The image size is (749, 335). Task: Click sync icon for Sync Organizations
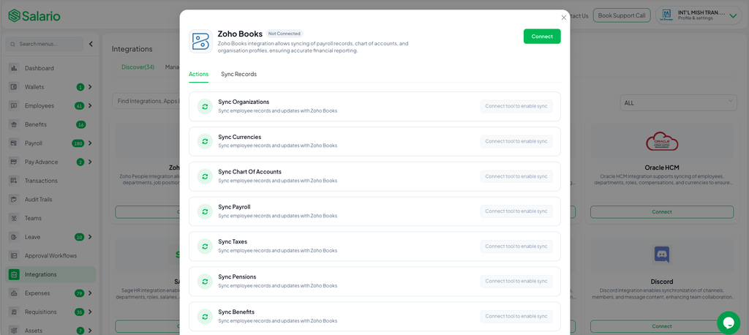(205, 107)
